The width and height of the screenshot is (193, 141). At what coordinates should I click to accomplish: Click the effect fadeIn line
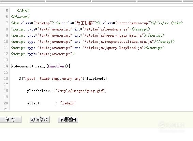52,103
